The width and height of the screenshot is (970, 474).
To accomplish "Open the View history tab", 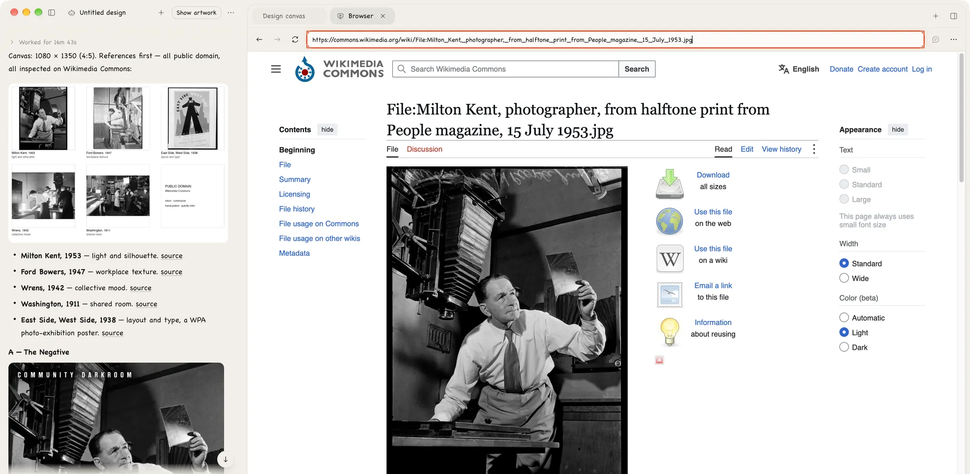I will tap(781, 149).
